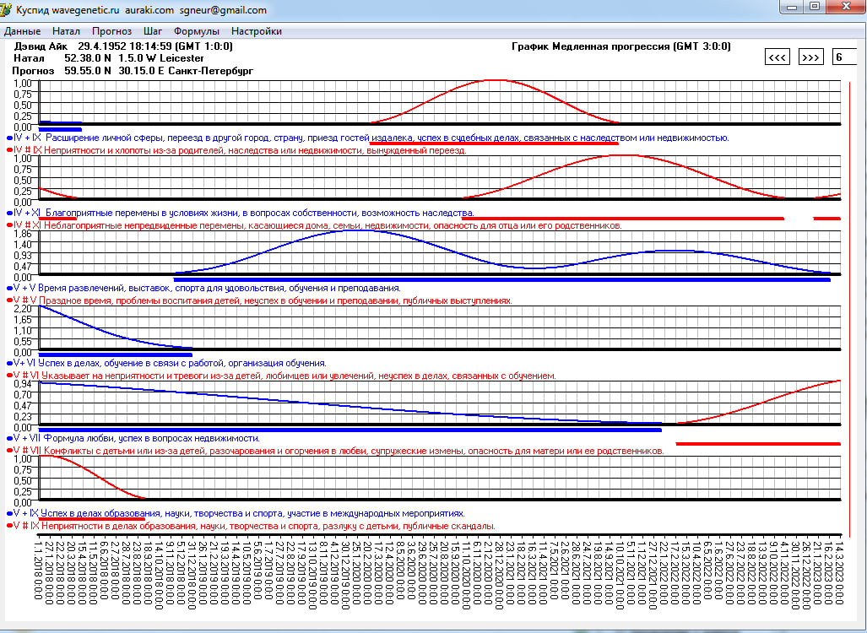Open the Натал menu
The image size is (867, 633).
tap(66, 31)
